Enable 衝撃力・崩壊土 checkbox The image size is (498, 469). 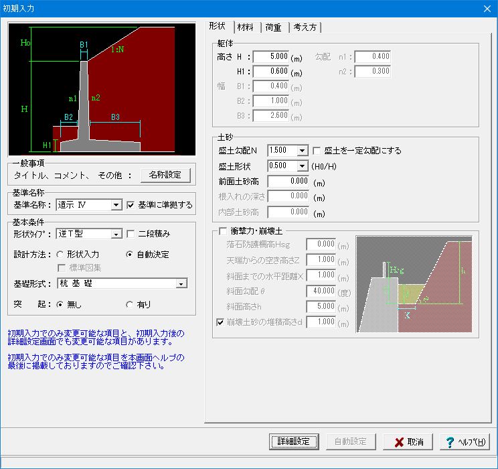(223, 231)
